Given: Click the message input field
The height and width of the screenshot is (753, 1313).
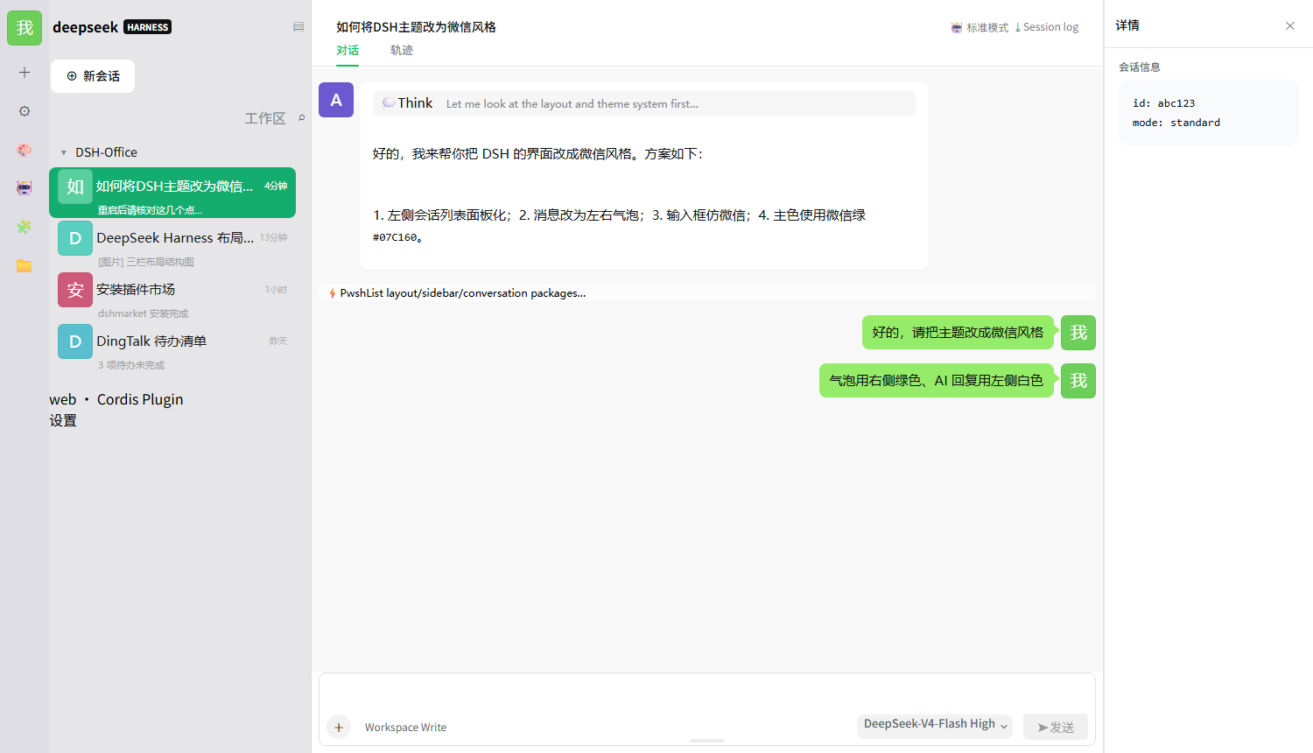Looking at the screenshot, I should click(x=707, y=692).
